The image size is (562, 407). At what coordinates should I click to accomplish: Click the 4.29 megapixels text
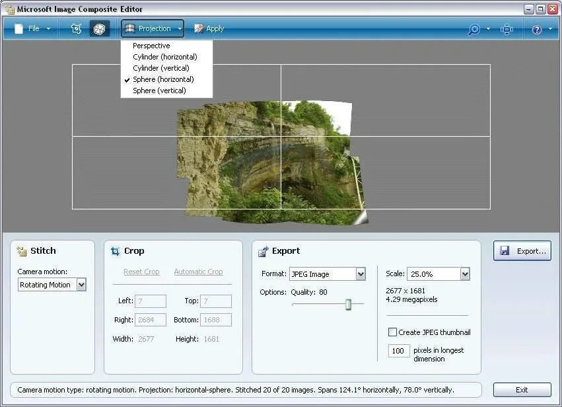[x=411, y=299]
